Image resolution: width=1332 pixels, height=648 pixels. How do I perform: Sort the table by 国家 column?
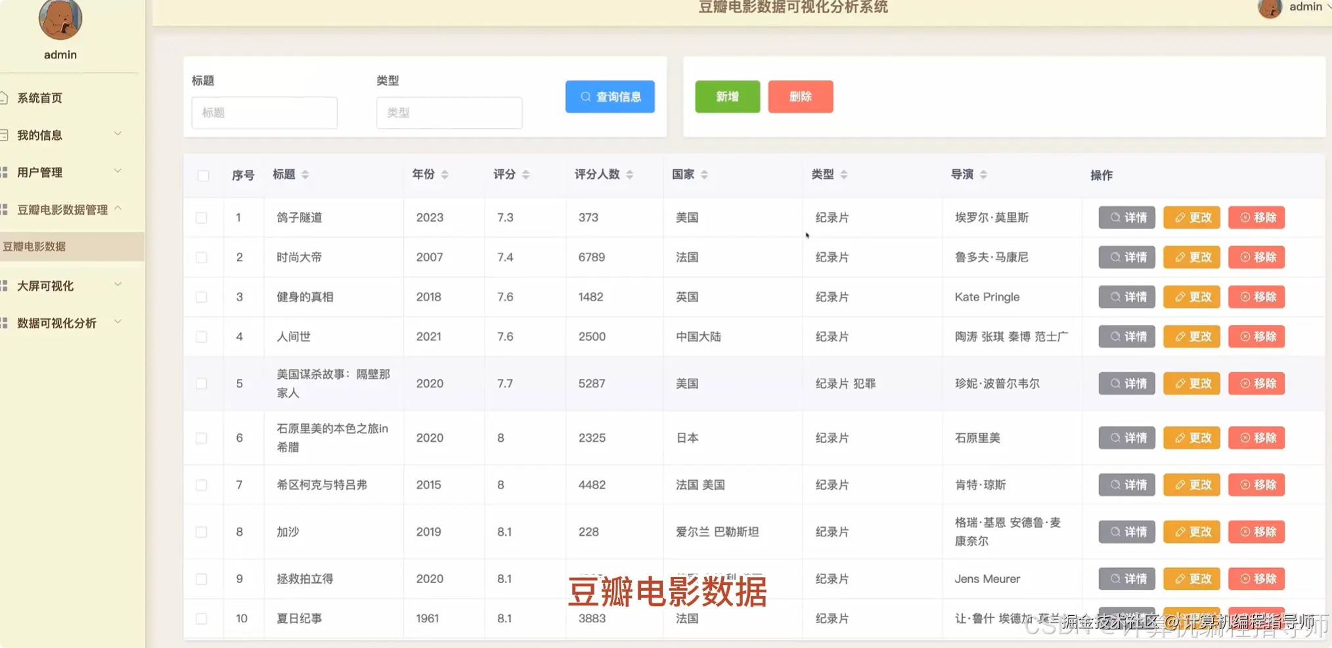point(704,175)
